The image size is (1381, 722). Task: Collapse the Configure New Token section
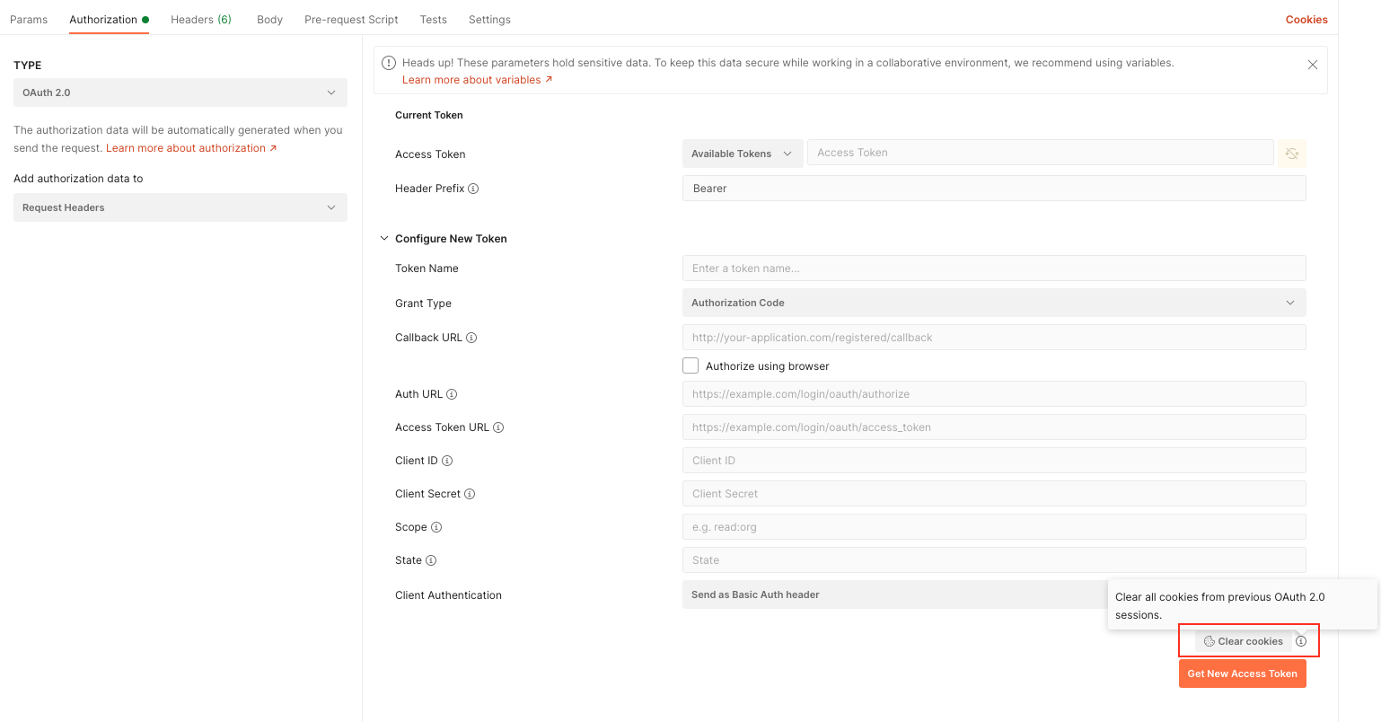click(x=384, y=238)
